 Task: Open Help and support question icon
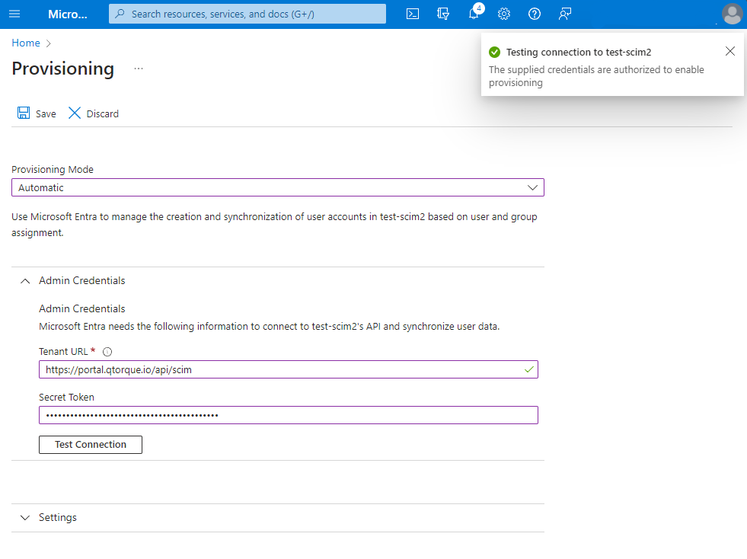(x=535, y=14)
